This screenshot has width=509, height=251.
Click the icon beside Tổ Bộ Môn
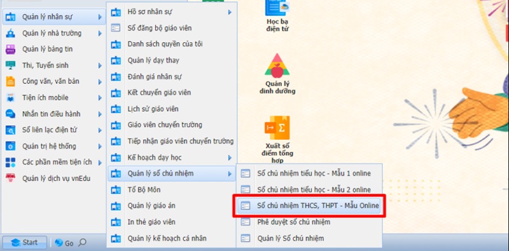116,190
